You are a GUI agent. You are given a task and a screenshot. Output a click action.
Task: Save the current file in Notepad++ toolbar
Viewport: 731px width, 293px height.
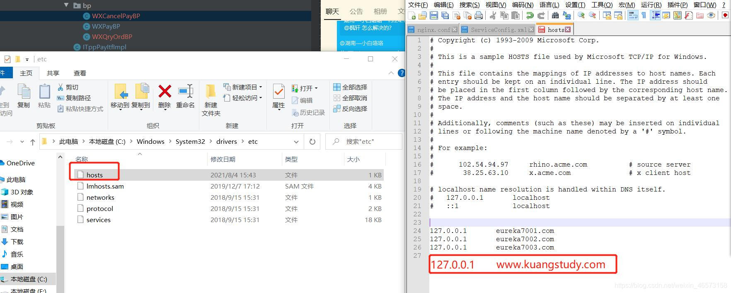pos(434,16)
